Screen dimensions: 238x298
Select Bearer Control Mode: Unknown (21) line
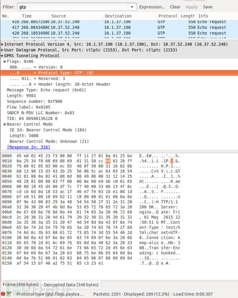49,141
